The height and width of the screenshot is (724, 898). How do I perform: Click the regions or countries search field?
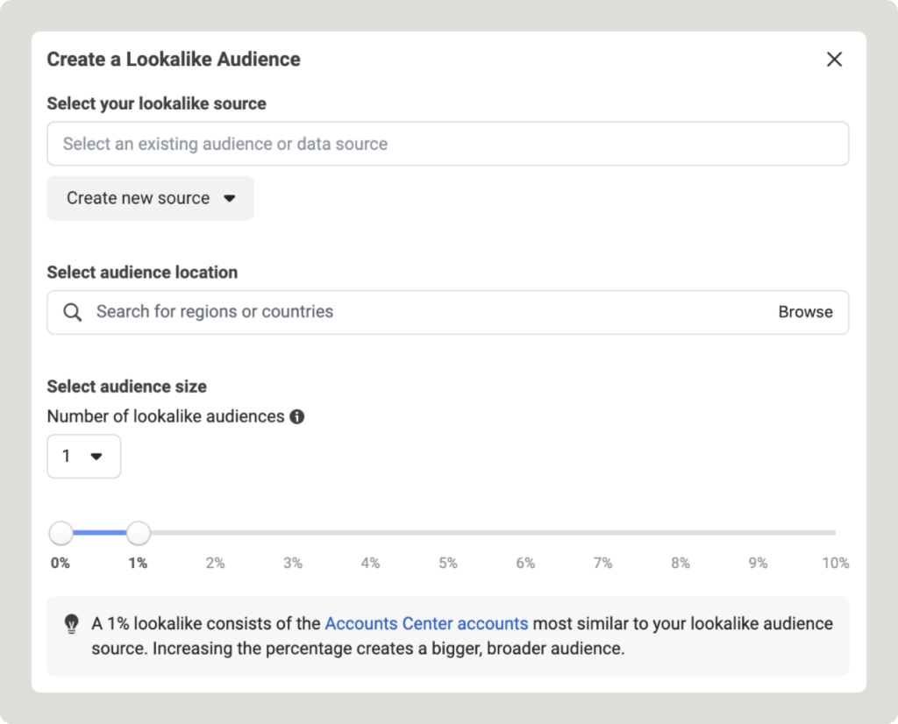click(351, 312)
